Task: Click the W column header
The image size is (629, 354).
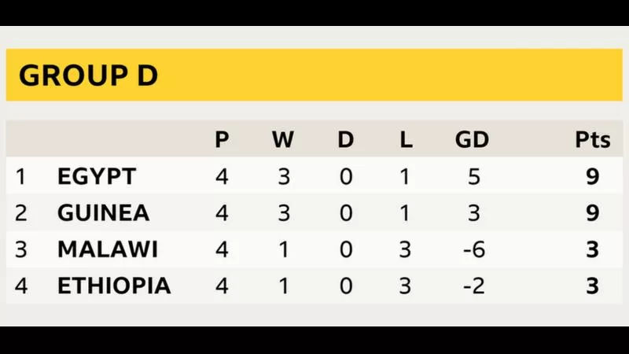Action: tap(283, 140)
